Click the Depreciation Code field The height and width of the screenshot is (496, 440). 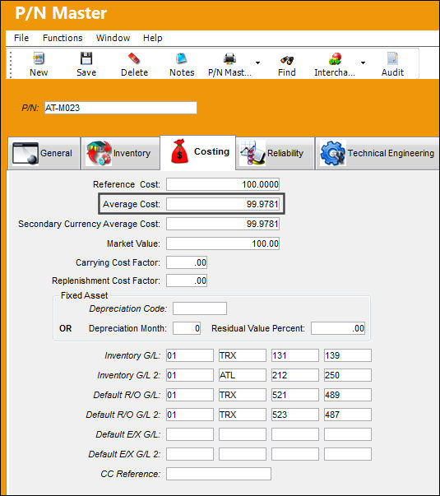tap(200, 308)
